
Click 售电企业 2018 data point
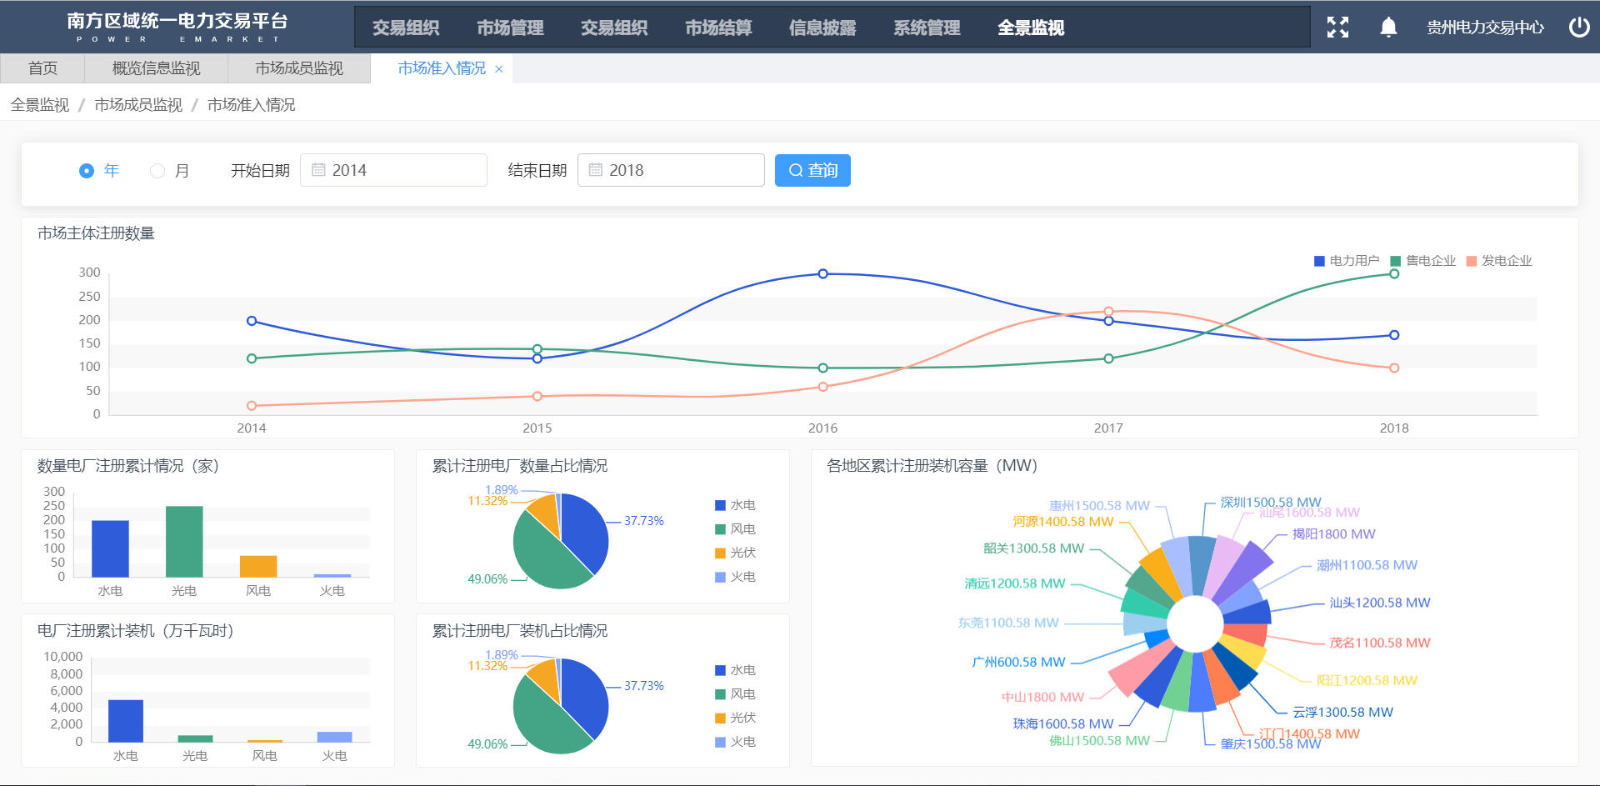coord(1394,273)
